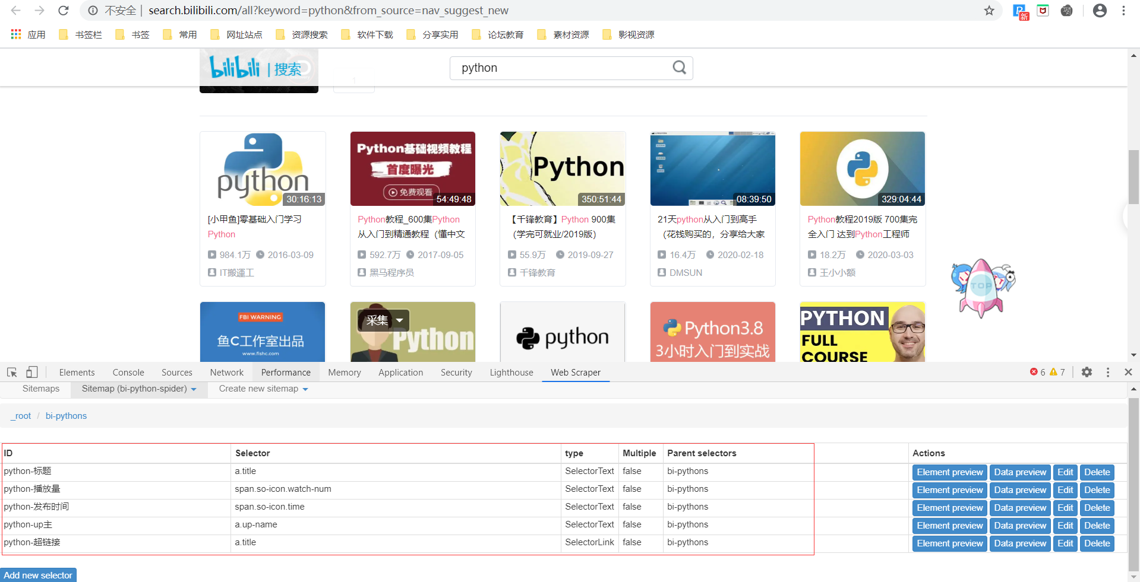1140x582 pixels.
Task: Open the Python 900集 千锋教育 thumbnail
Action: tap(563, 168)
